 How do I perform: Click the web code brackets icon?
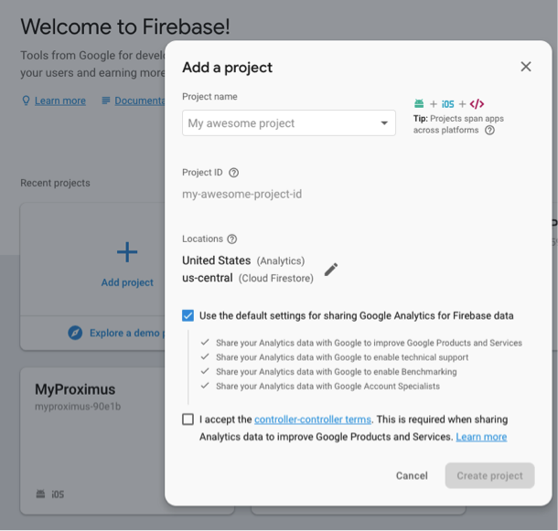tap(477, 104)
